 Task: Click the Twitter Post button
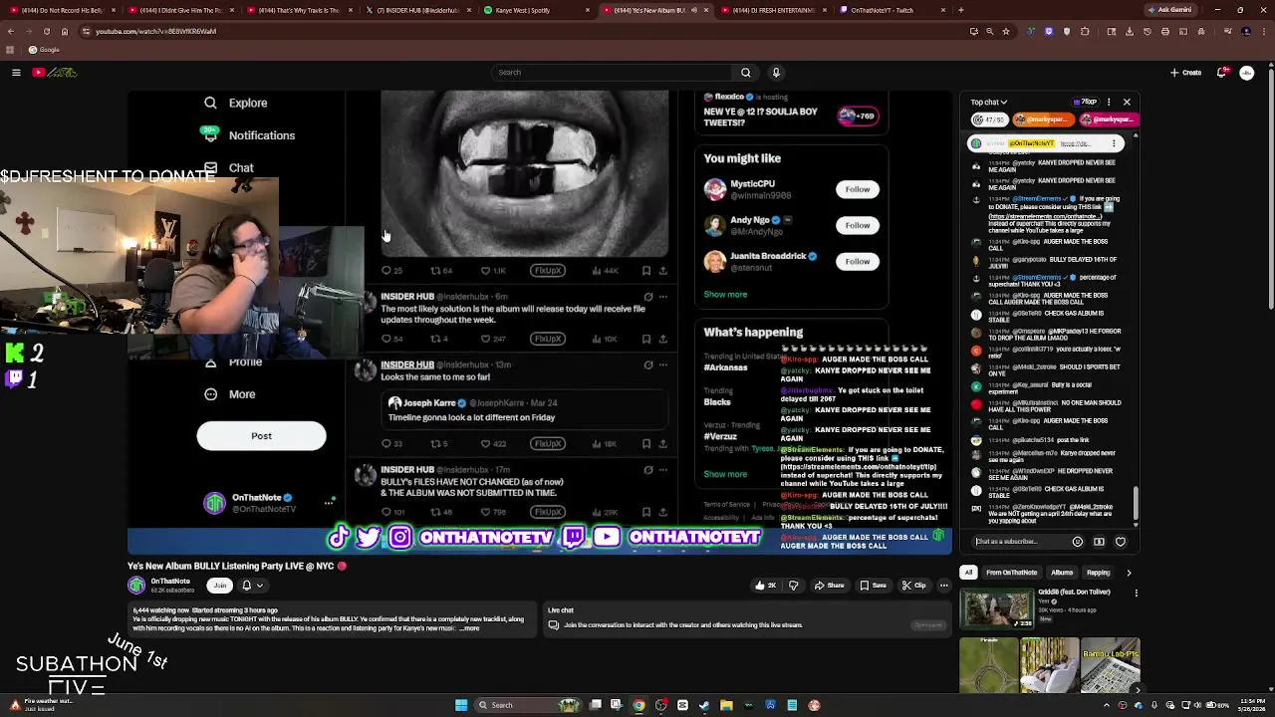pos(261,436)
